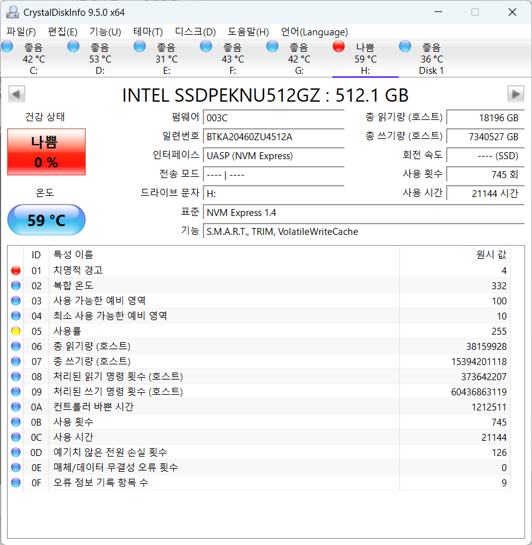Click the standard field NVM Express 1.4
The height and width of the screenshot is (545, 532).
(x=364, y=212)
